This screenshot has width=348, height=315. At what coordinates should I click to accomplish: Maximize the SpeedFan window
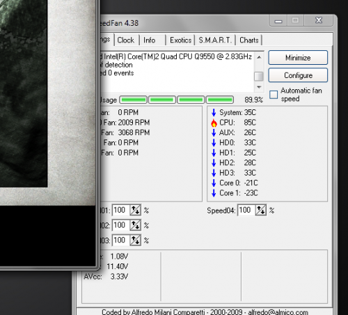coord(295,20)
